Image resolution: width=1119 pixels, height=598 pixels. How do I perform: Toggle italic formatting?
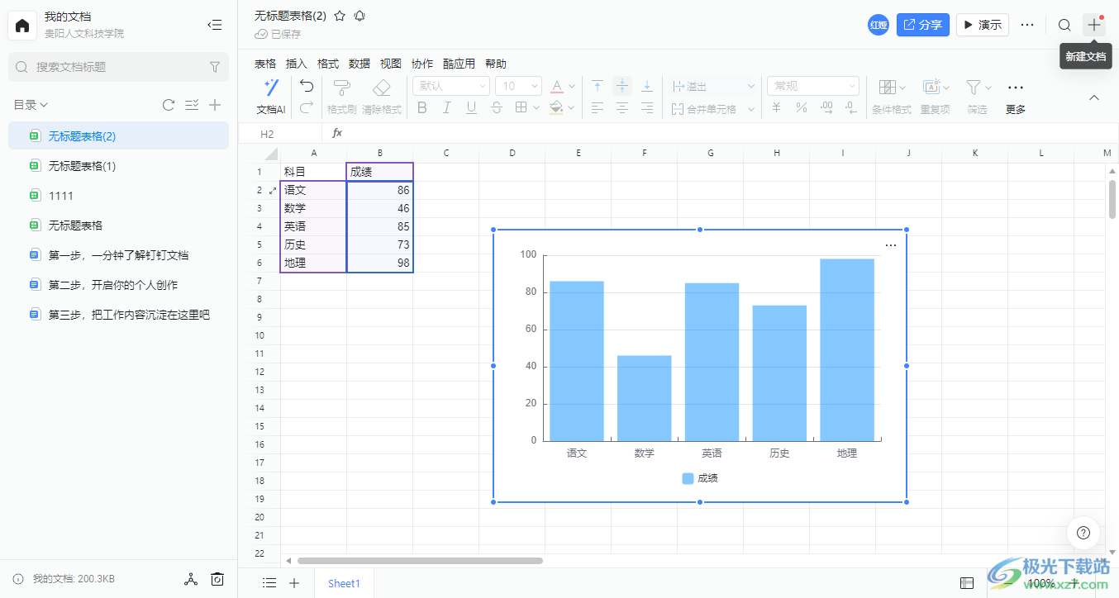[447, 107]
